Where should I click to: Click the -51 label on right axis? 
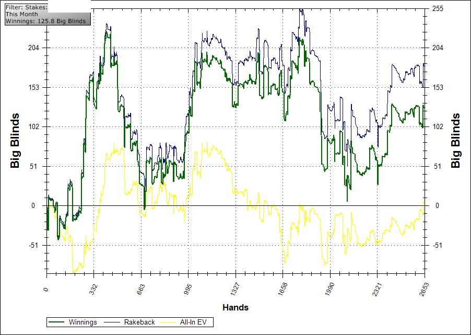(438, 246)
